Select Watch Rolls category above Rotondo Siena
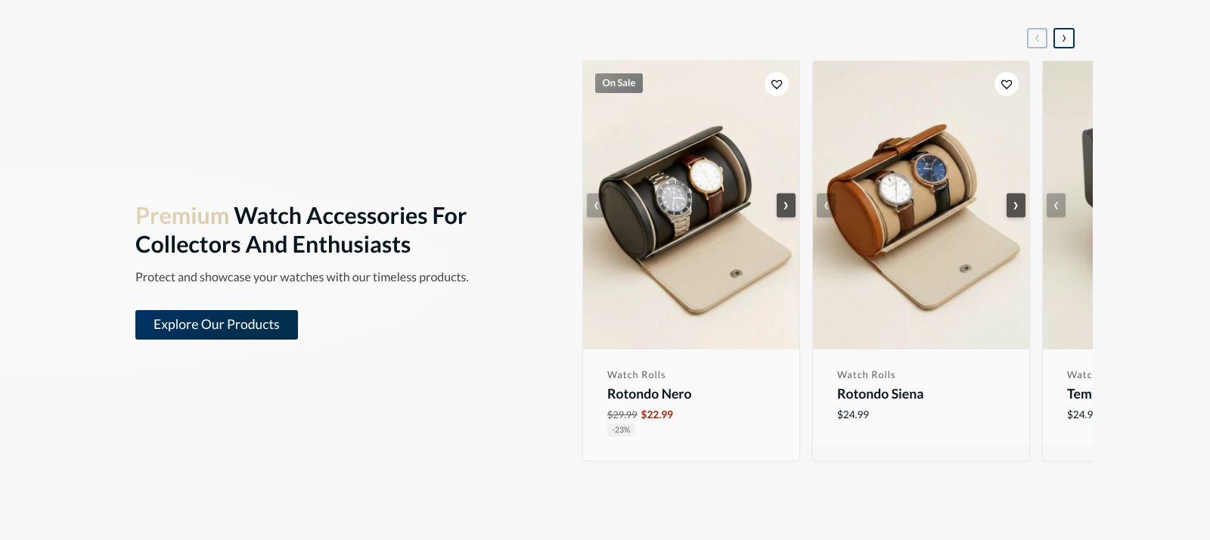This screenshot has height=540, width=1210. 866,374
